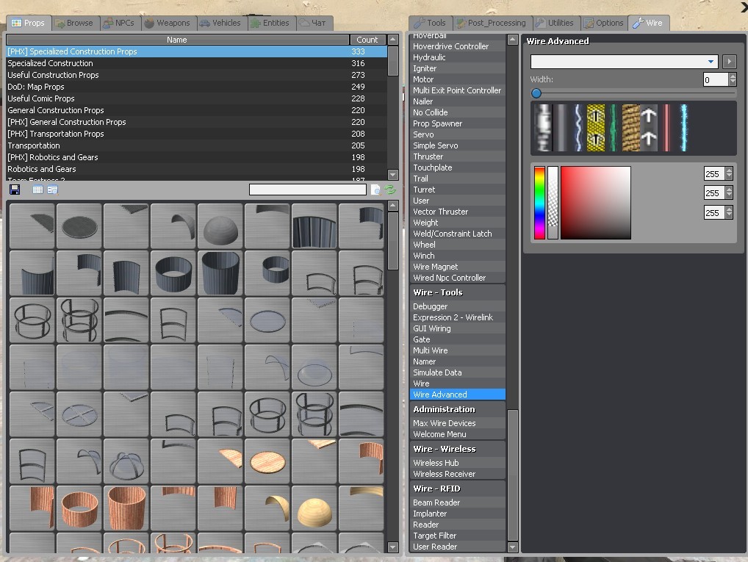Click the rainbow hue strip

pos(539,203)
